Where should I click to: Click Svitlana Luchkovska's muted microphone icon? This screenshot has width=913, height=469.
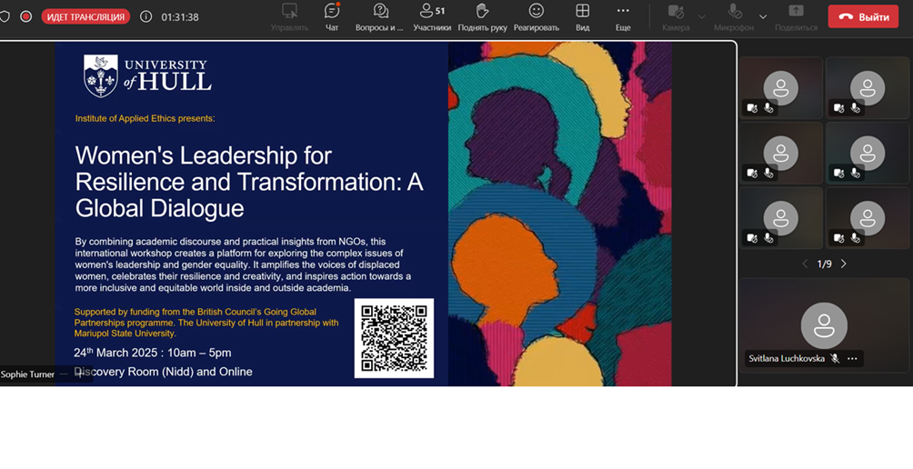pyautogui.click(x=835, y=358)
